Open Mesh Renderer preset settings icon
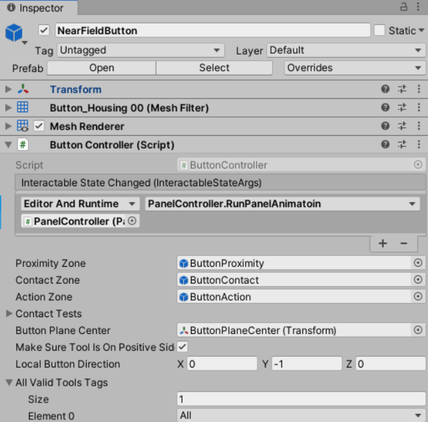 coord(402,126)
